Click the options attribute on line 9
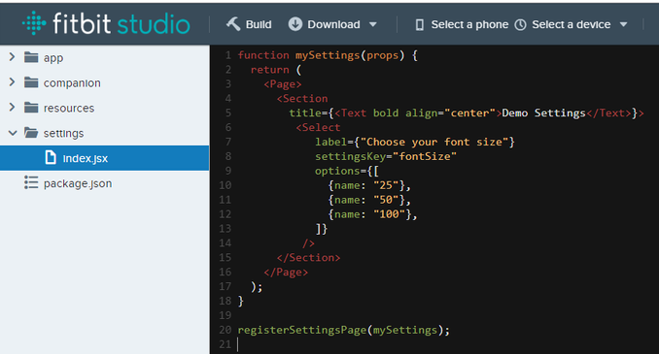659x354 pixels. (x=337, y=171)
